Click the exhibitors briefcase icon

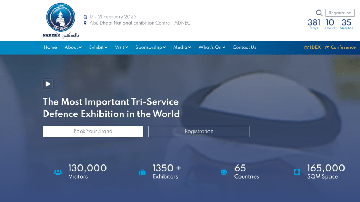[x=142, y=172]
